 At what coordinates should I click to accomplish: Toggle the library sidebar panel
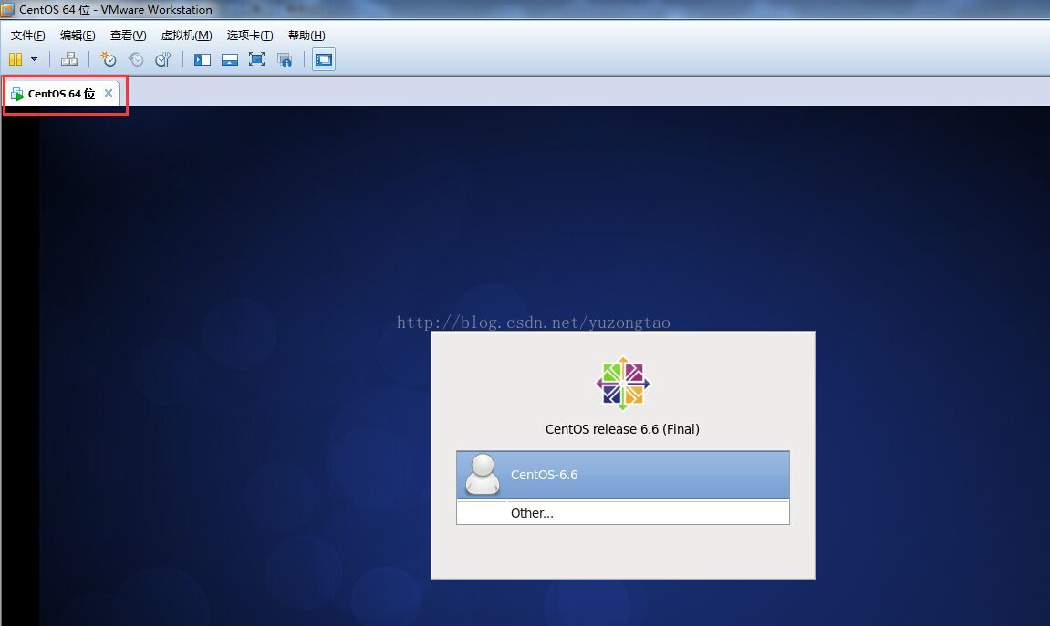[203, 59]
